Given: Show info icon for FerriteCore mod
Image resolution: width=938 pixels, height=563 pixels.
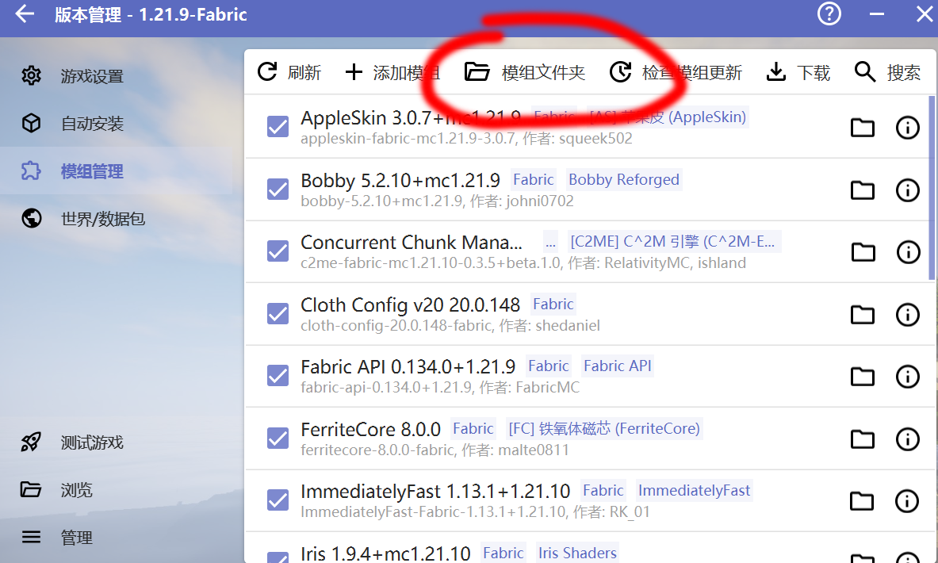Looking at the screenshot, I should [907, 439].
